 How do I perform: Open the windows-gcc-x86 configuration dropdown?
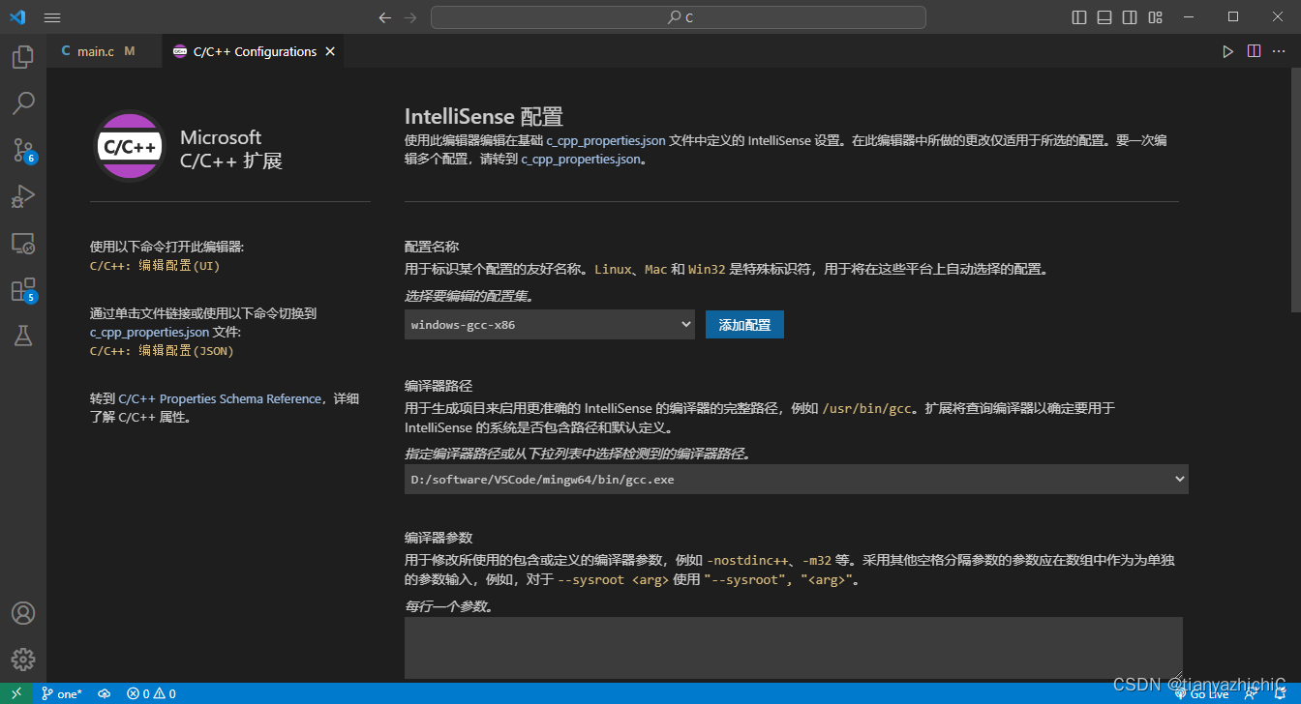point(550,324)
